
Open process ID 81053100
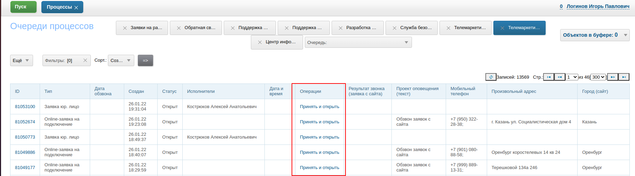click(25, 107)
